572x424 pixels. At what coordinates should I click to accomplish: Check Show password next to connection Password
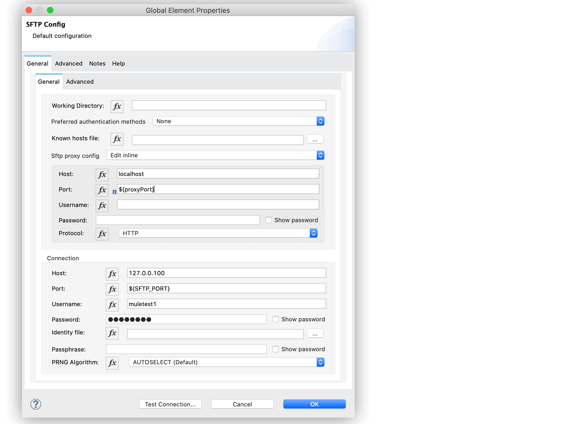coord(275,319)
